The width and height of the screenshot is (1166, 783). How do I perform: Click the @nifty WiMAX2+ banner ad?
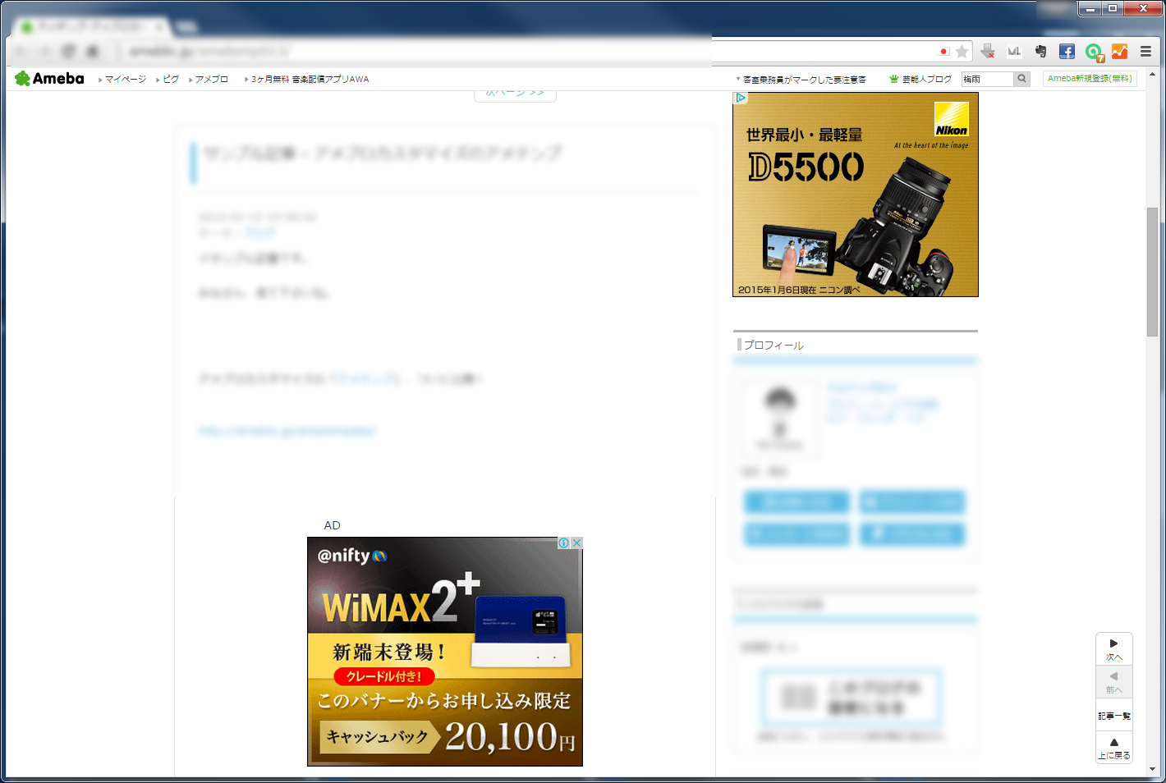[445, 652]
